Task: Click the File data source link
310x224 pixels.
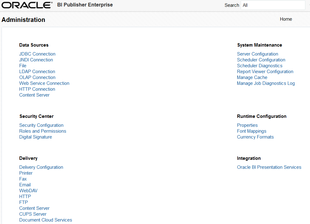Action: pyautogui.click(x=23, y=66)
